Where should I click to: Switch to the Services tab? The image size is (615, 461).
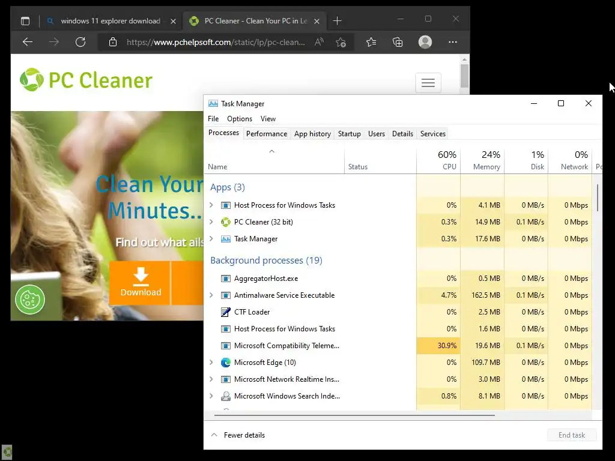point(433,134)
